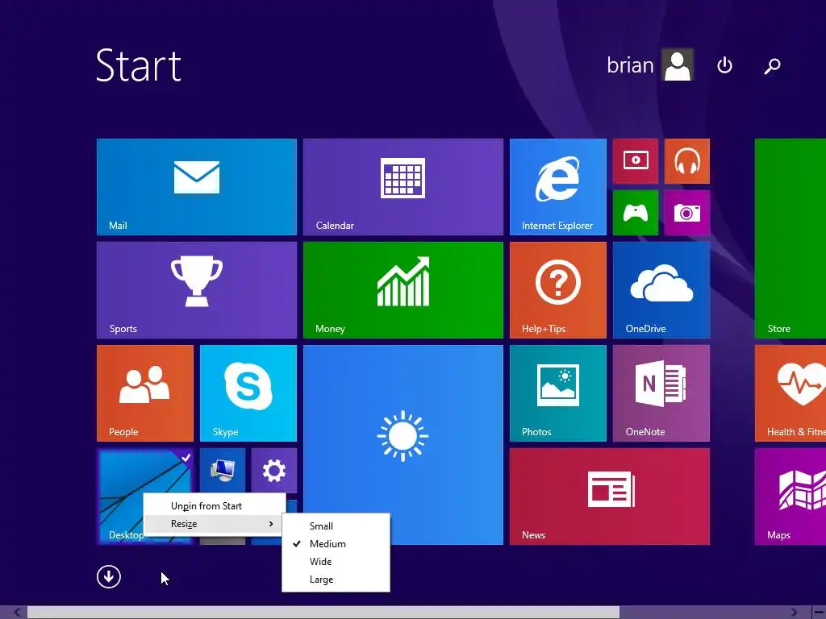Select checked Medium size option
The image size is (826, 619).
tap(336, 544)
